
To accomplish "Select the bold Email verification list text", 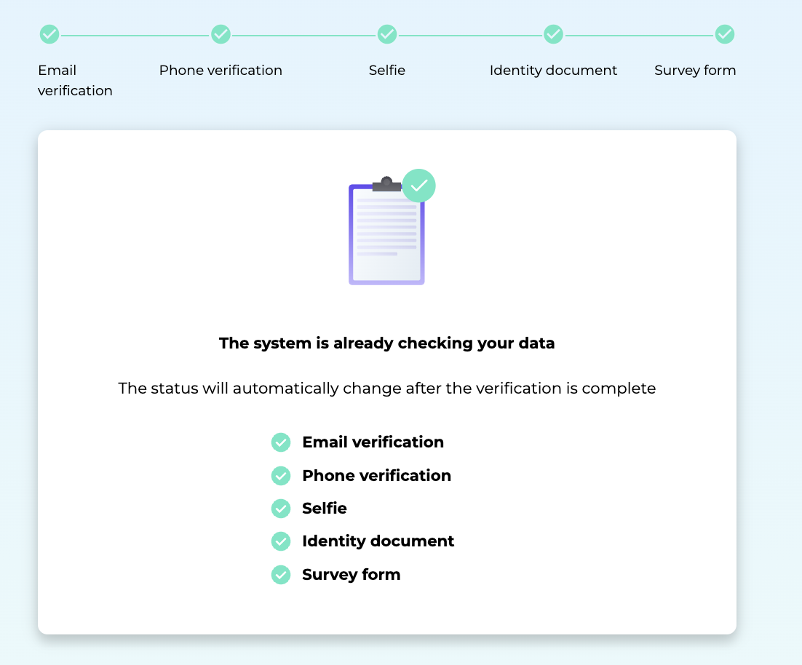I will 373,442.
